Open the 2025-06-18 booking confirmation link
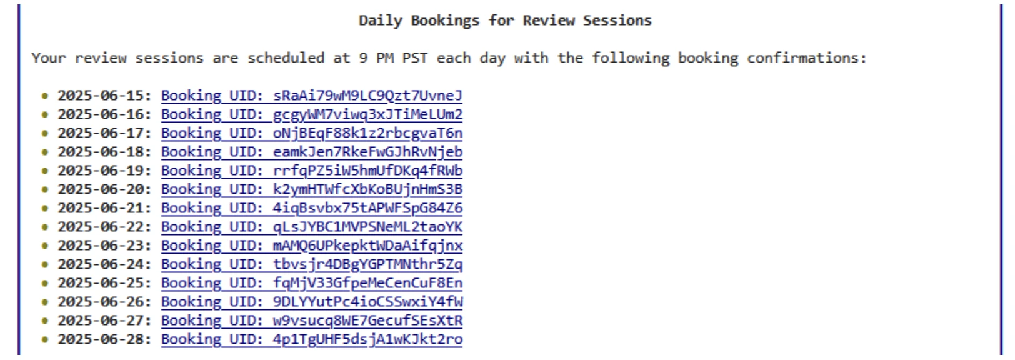The image size is (1015, 360). 311,152
